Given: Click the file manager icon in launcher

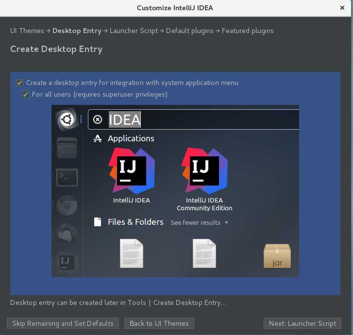Looking at the screenshot, I should click(x=67, y=148).
